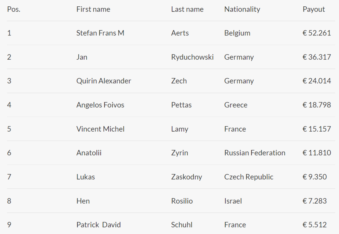Select first name Patrick David
This screenshot has height=234, width=339.
[x=99, y=225]
